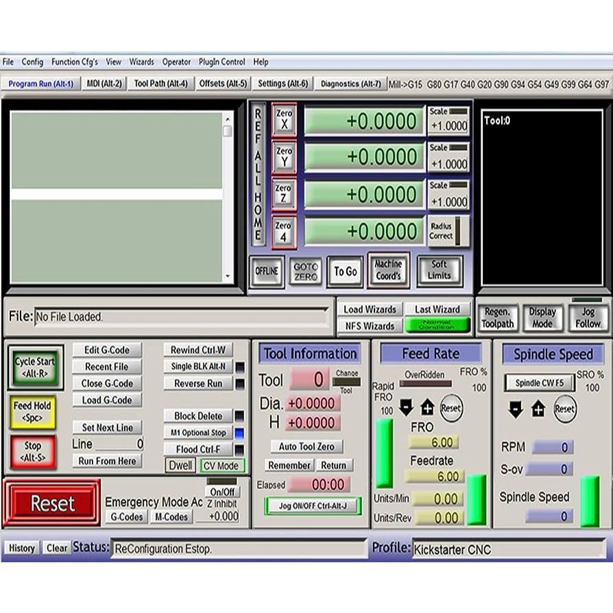Click the Feed Rate increase arrow
613x613 pixels.
(x=427, y=409)
